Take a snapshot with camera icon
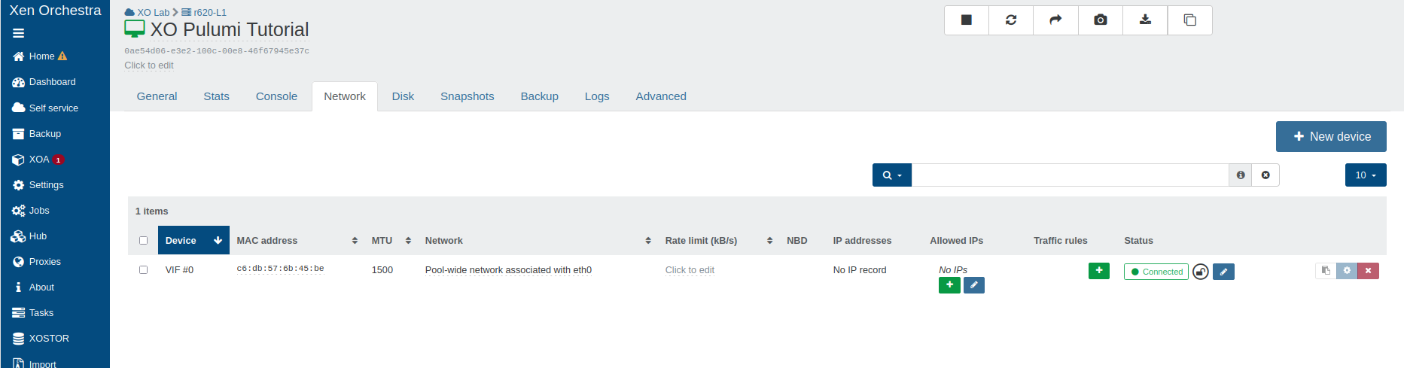Screen dimensions: 1404x368 pos(1101,20)
